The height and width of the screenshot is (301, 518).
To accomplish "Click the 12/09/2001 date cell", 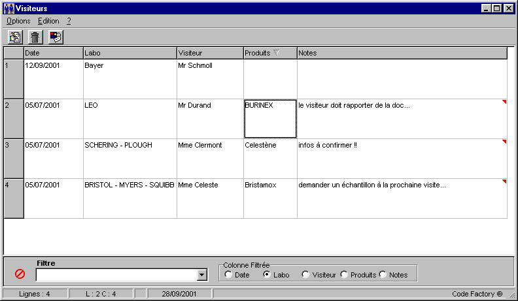I will click(x=54, y=79).
